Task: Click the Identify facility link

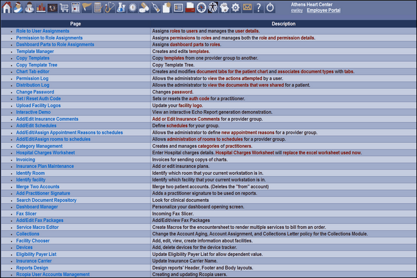Action: 30,180
